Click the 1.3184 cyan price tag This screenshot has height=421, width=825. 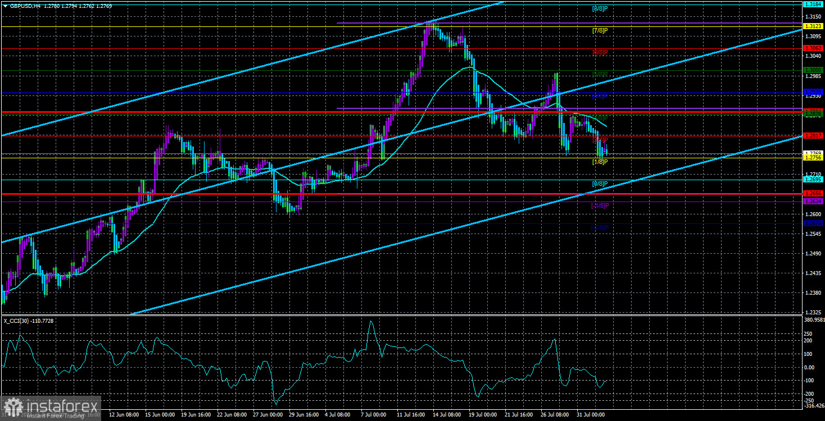click(813, 4)
